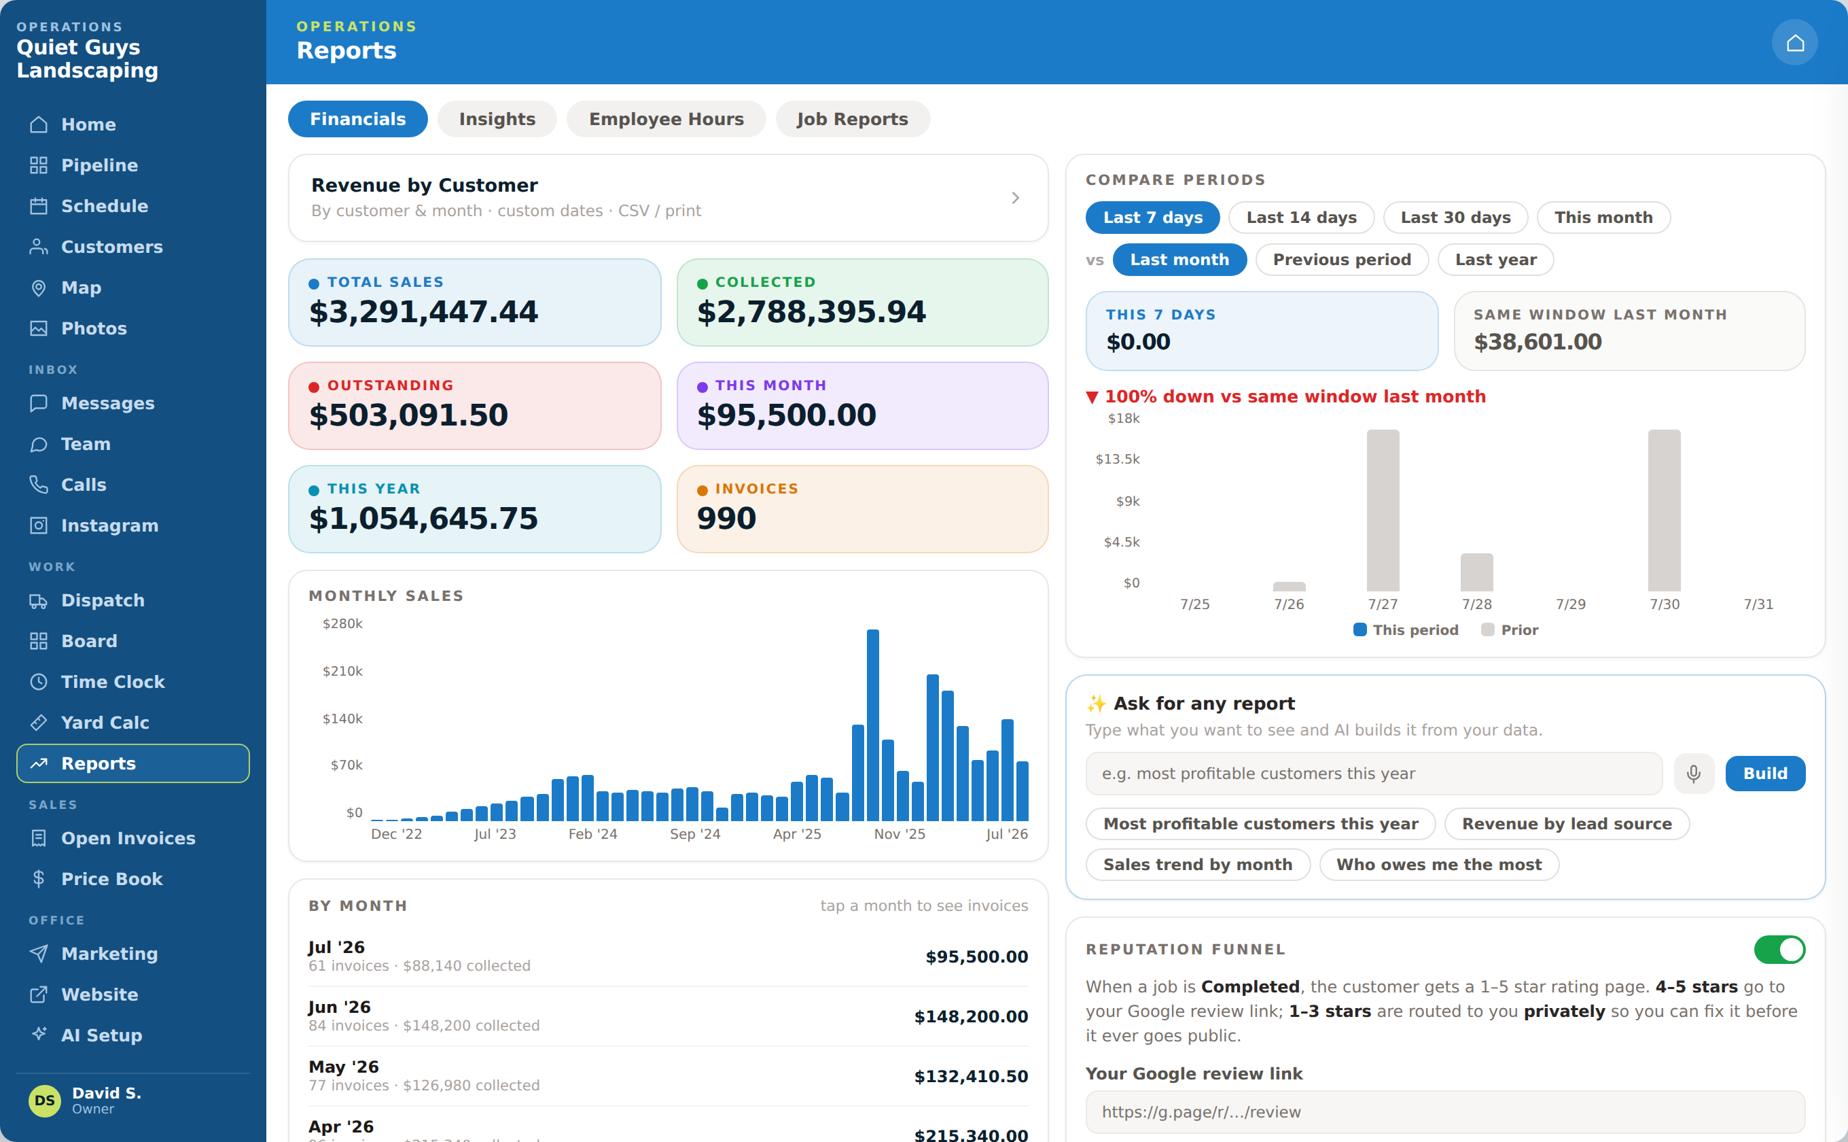This screenshot has width=1848, height=1142.
Task: Select the Last 30 days period
Action: click(1455, 218)
